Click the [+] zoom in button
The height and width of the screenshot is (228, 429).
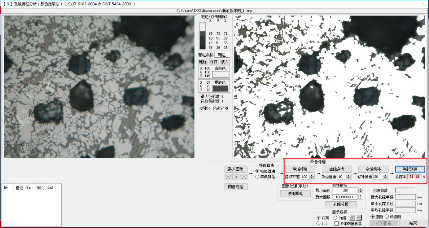(x=228, y=177)
